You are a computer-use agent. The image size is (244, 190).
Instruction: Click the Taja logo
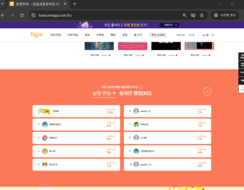[37, 35]
